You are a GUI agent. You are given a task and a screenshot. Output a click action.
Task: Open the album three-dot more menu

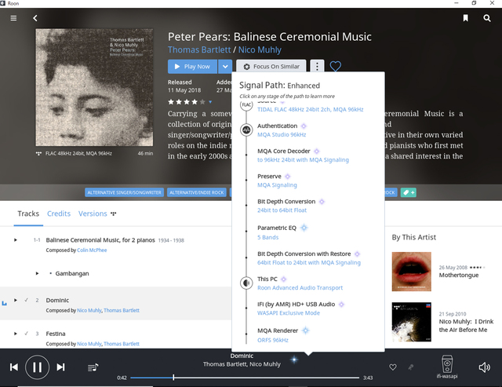tap(317, 67)
